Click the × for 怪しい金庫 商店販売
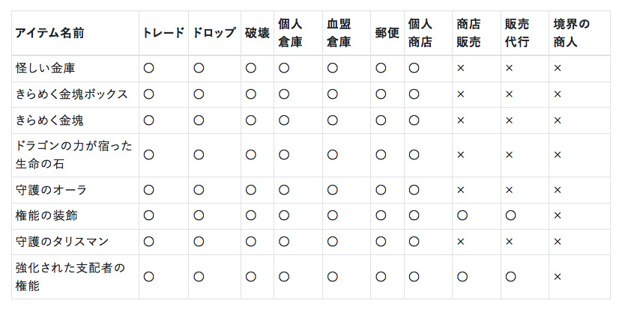The image size is (628, 324). coord(461,68)
